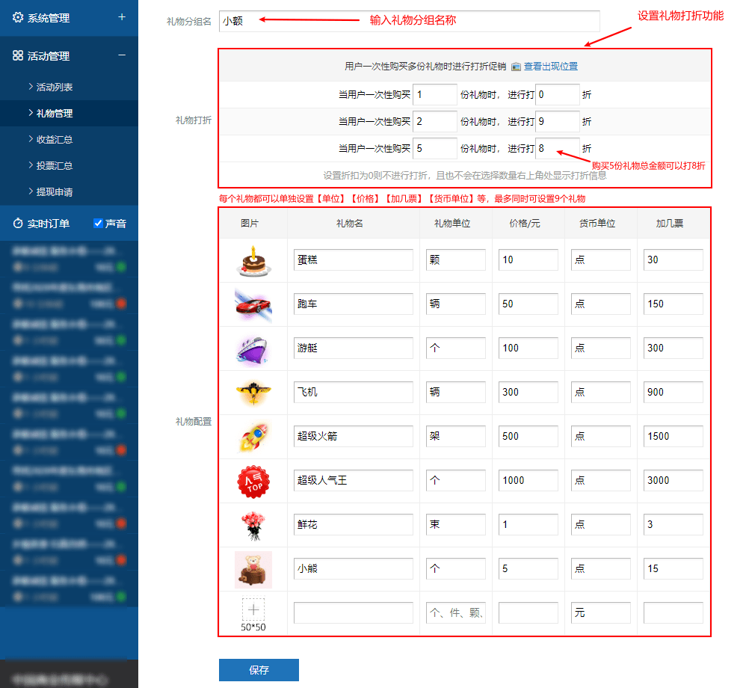Click the 加几票 column header
This screenshot has width=752, height=688.
tap(670, 223)
